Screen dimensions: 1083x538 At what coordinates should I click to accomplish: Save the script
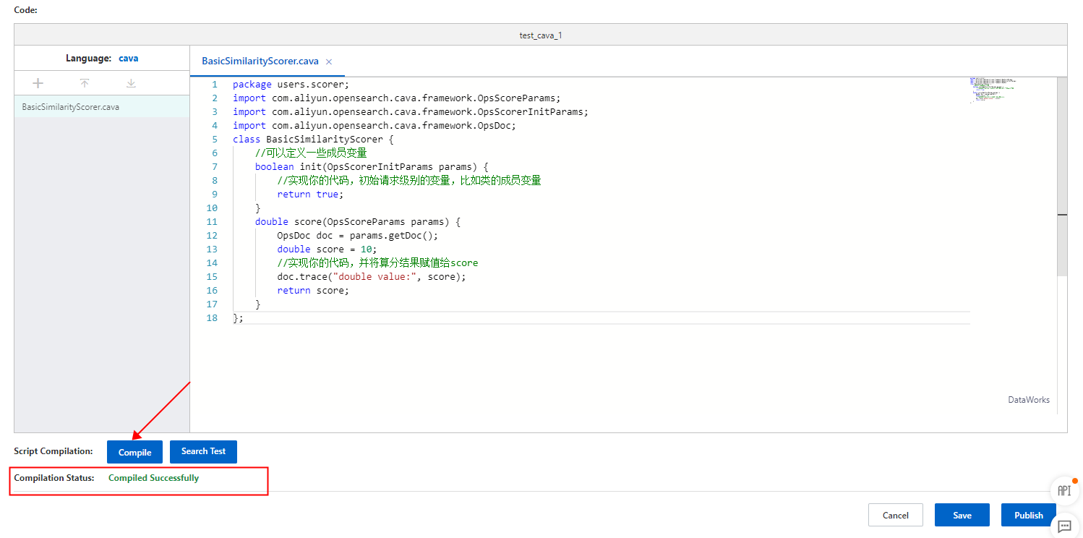click(x=962, y=515)
